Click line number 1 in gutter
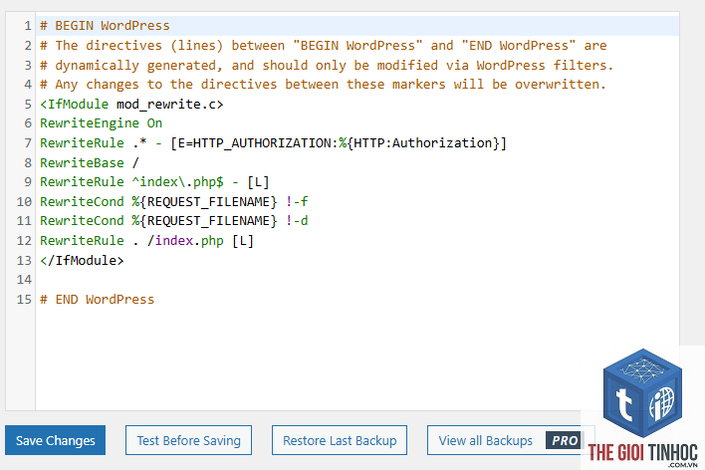 coord(28,26)
